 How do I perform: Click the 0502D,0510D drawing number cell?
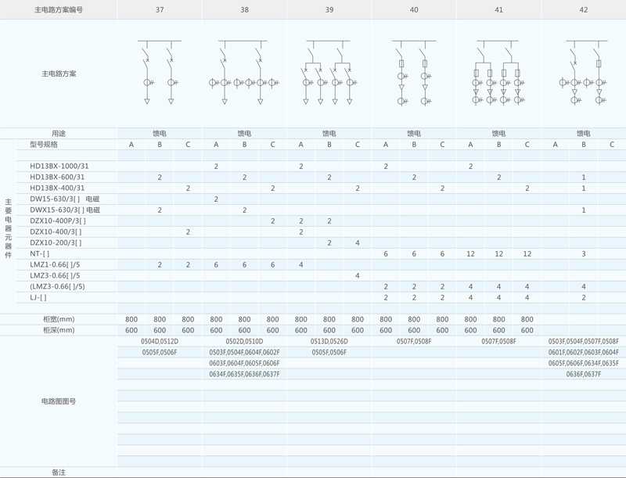[244, 342]
